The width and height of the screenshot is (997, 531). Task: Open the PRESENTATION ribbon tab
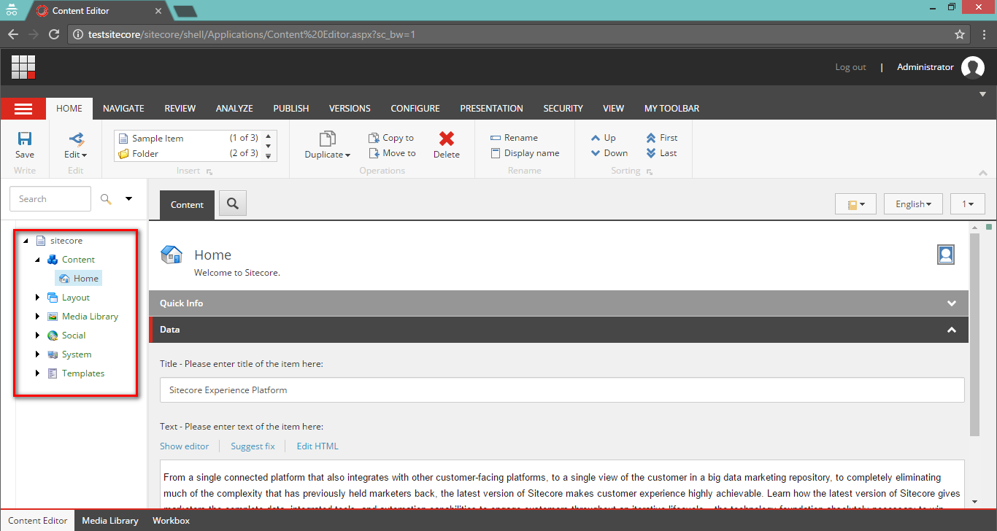coord(491,109)
